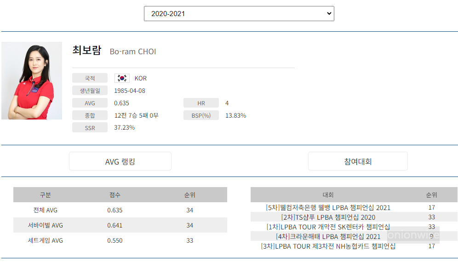
Task: Click the 구분 column header
Action: pos(45,195)
